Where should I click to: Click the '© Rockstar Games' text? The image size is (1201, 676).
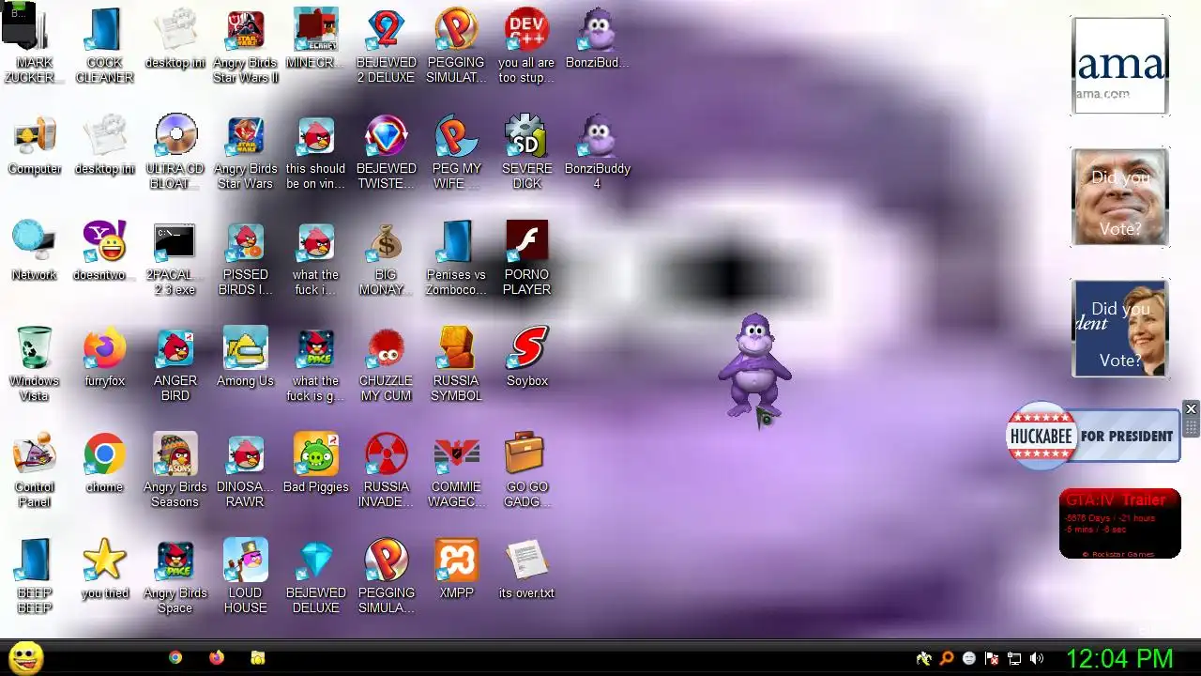[1118, 554]
